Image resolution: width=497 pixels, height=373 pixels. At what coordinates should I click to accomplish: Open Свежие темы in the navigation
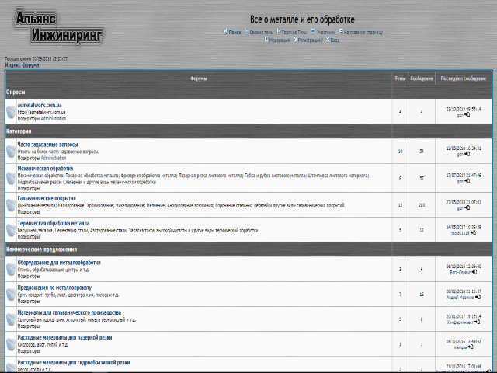pos(262,33)
